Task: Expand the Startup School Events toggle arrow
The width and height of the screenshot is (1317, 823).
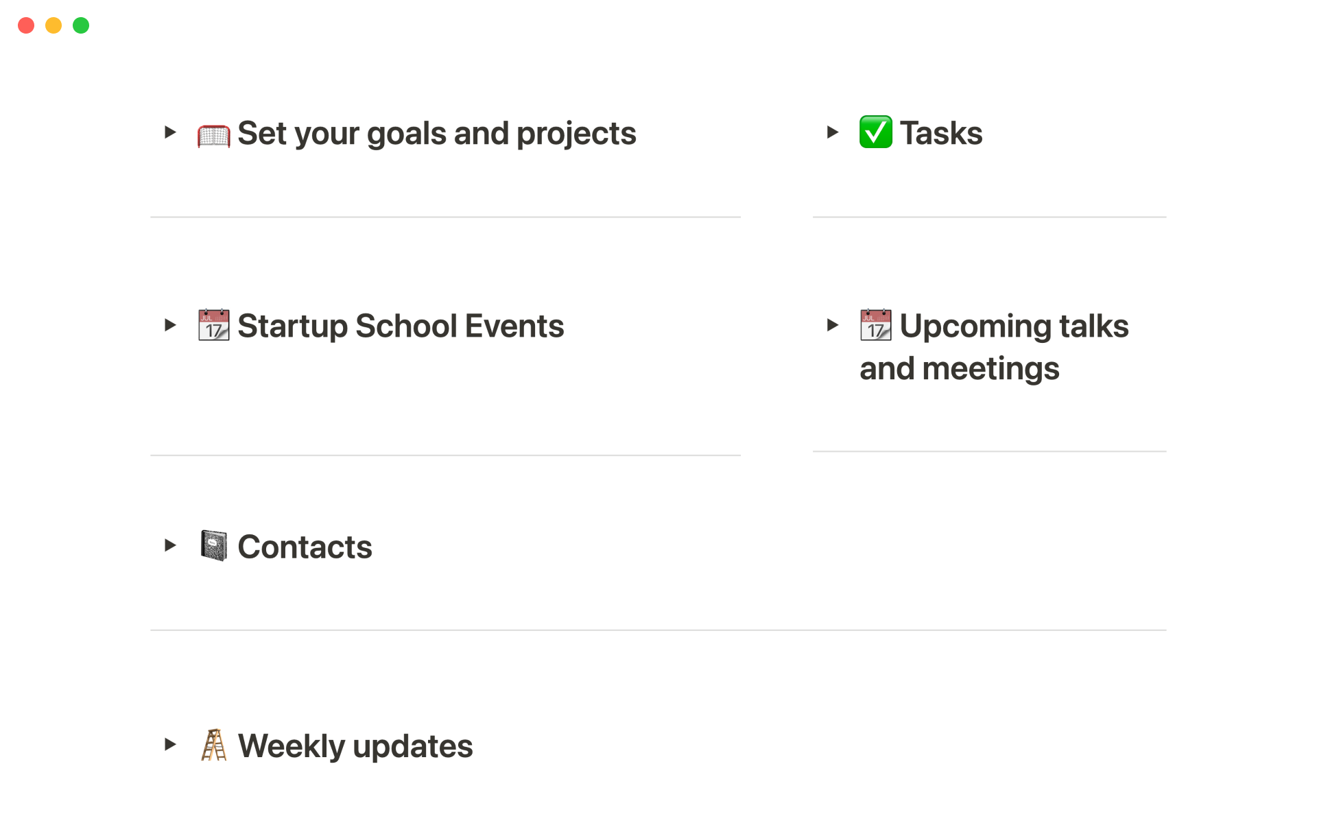Action: (170, 325)
